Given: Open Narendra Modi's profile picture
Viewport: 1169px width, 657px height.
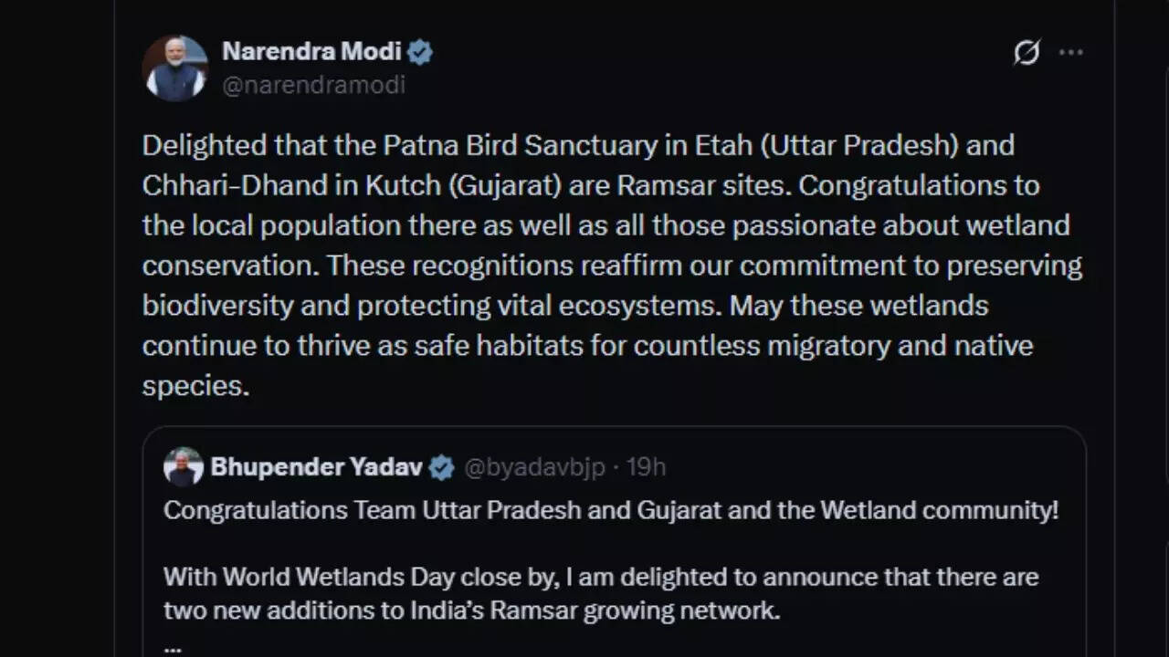Looking at the screenshot, I should click(x=174, y=67).
